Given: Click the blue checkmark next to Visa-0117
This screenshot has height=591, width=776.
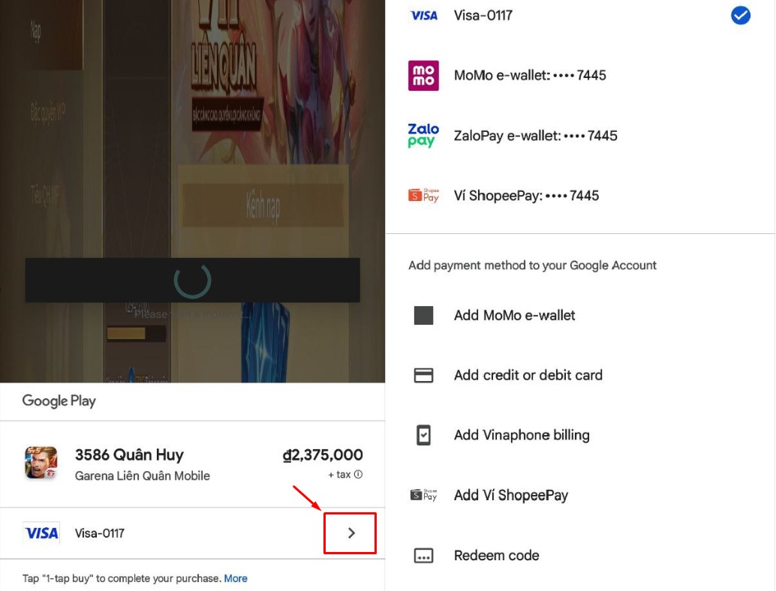Looking at the screenshot, I should 740,15.
